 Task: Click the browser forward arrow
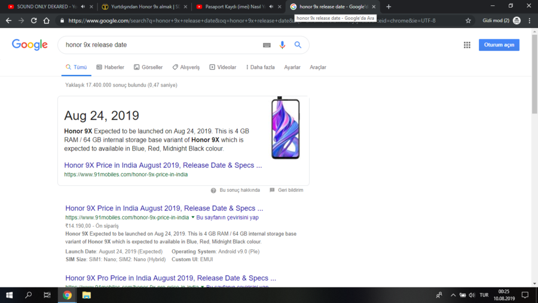[22, 20]
